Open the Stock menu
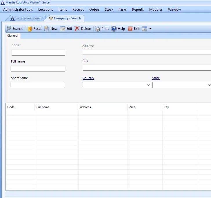 pyautogui.click(x=109, y=10)
